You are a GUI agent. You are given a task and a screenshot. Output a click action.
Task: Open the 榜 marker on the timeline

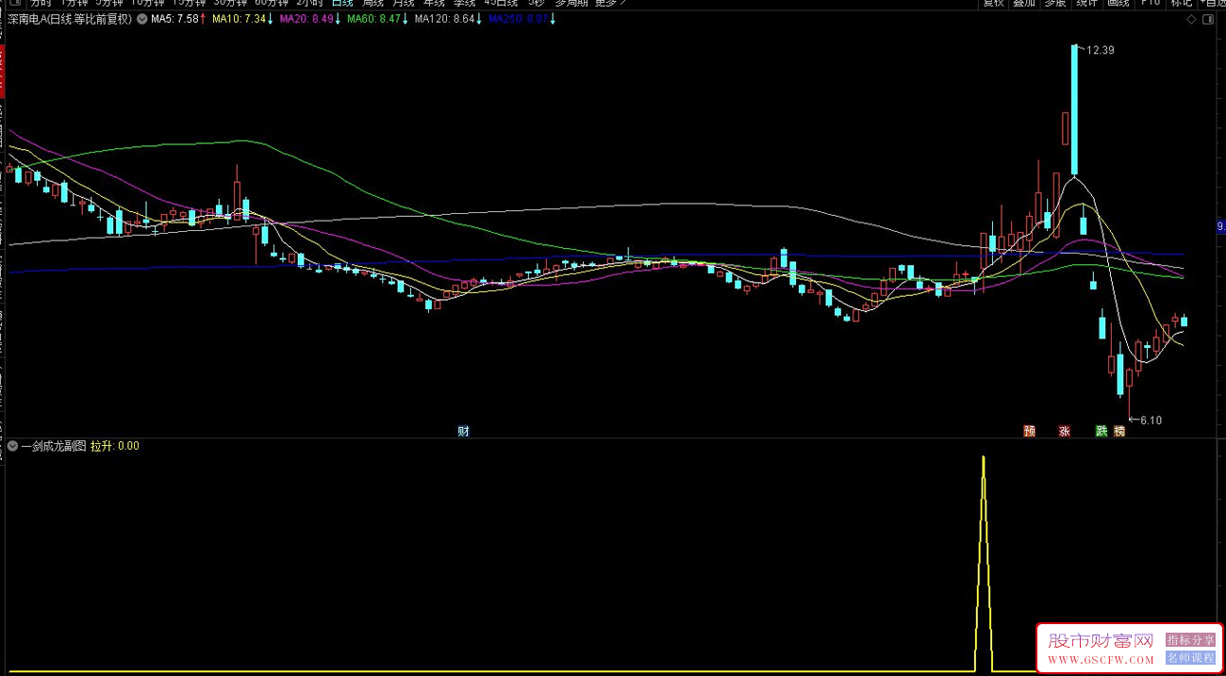pos(1118,432)
